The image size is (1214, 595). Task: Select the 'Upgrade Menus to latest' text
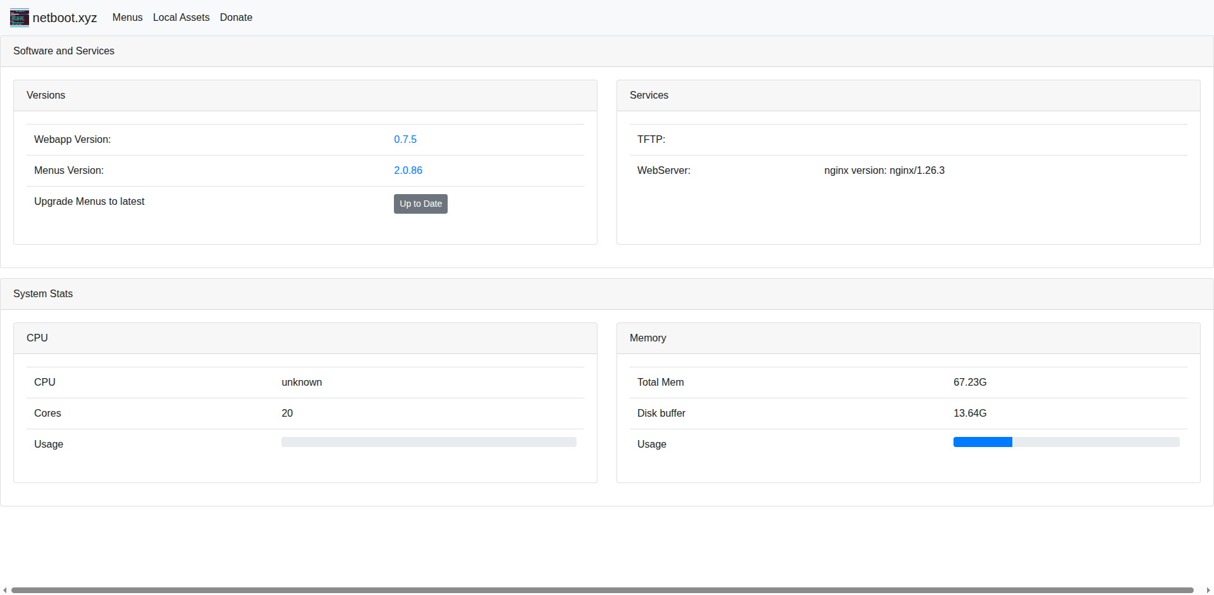coord(89,202)
